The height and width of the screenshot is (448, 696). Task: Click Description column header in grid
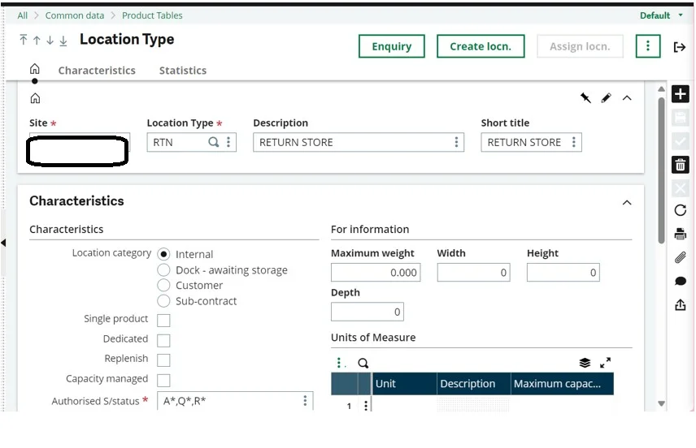473,384
